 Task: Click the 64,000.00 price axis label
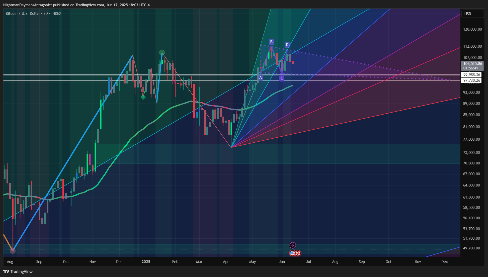pos(471,185)
